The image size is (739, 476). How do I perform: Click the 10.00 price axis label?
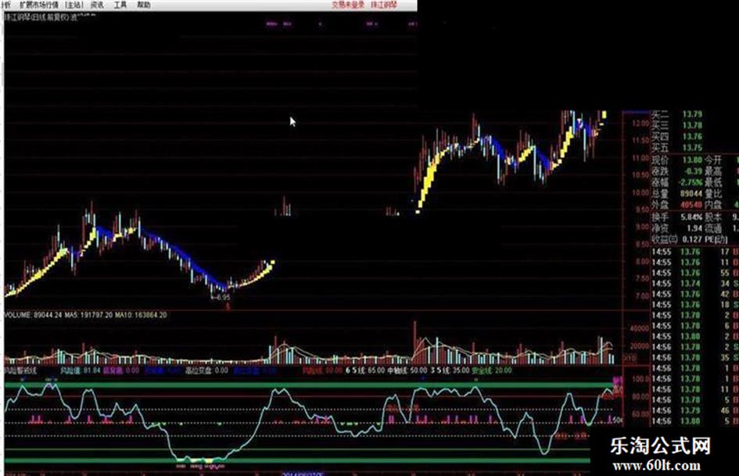click(x=640, y=193)
